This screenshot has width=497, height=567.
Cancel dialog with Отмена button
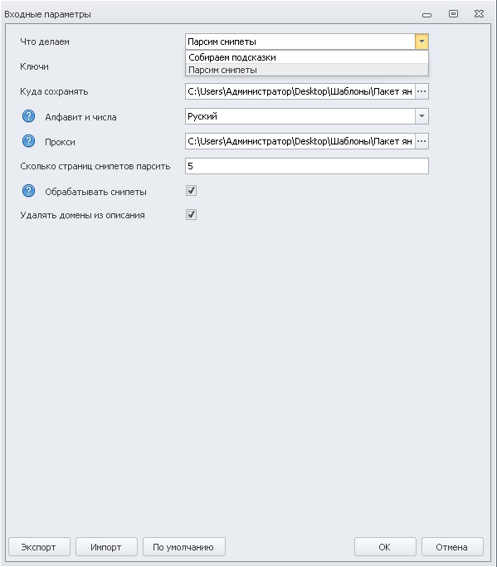(452, 547)
